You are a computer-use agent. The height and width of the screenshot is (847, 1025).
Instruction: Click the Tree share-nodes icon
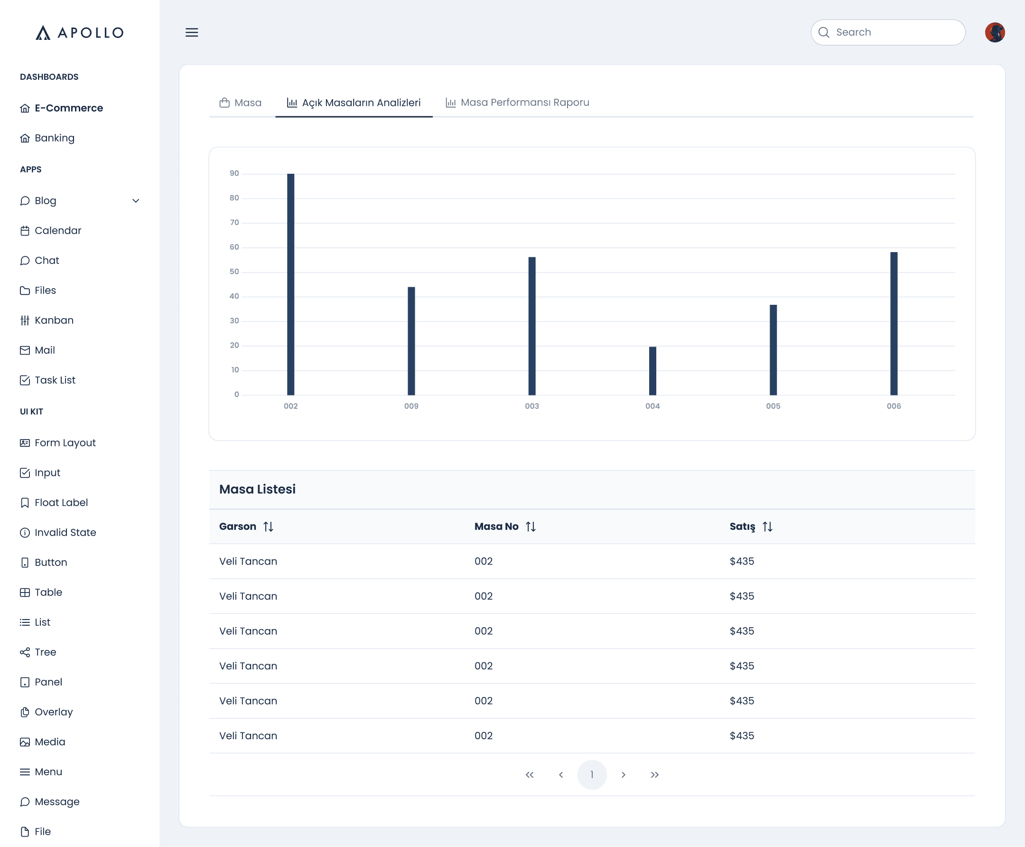[x=25, y=652]
